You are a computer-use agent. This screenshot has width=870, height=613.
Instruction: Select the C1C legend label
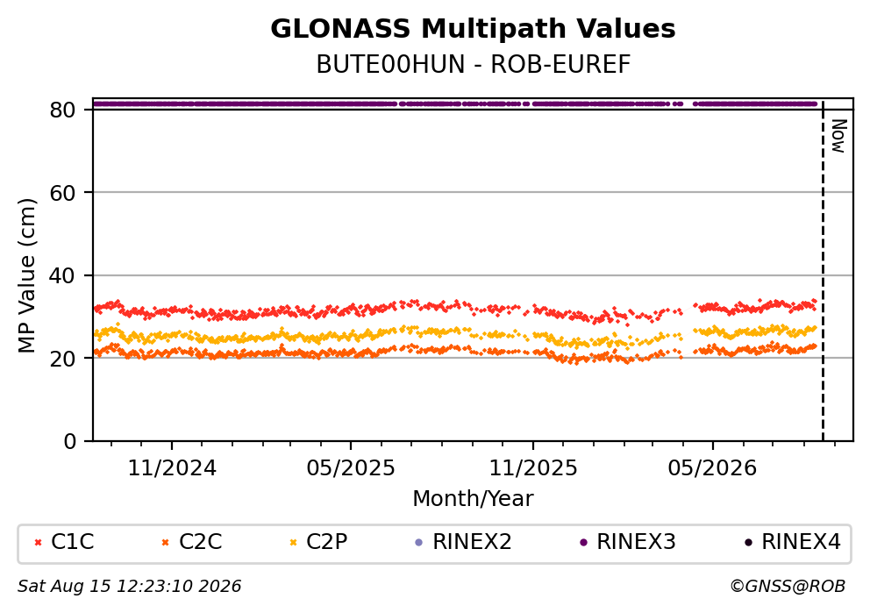point(72,542)
